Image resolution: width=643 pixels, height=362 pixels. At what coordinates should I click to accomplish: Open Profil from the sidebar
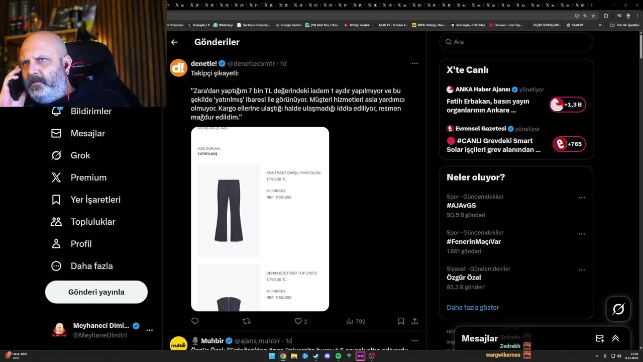[71, 244]
